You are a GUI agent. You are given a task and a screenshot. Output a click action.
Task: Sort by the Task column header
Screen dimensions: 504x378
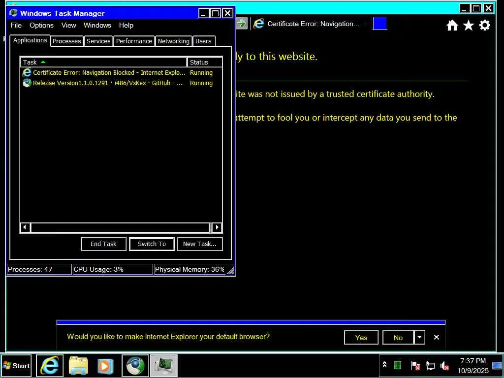point(103,62)
